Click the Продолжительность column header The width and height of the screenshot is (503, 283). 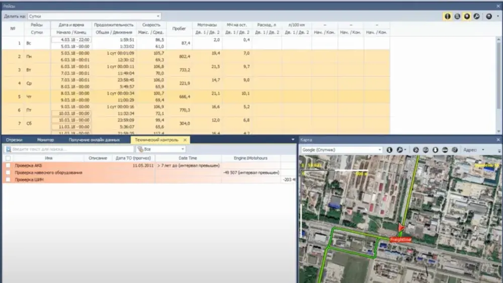(x=114, y=25)
